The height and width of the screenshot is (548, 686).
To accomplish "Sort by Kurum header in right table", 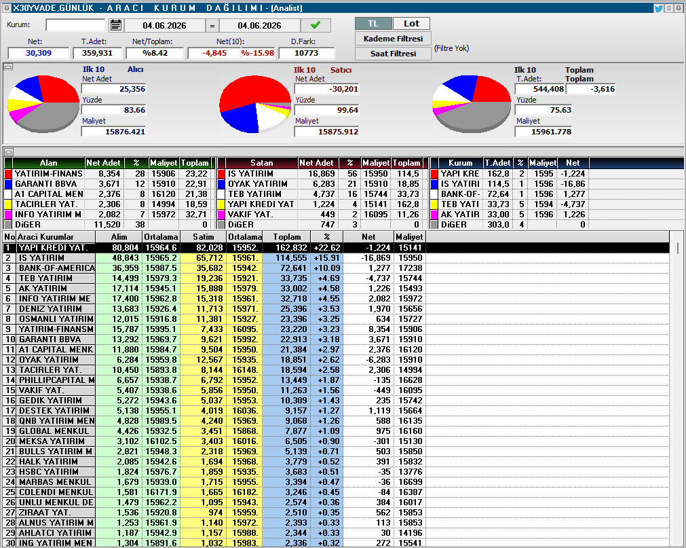I will click(x=461, y=163).
